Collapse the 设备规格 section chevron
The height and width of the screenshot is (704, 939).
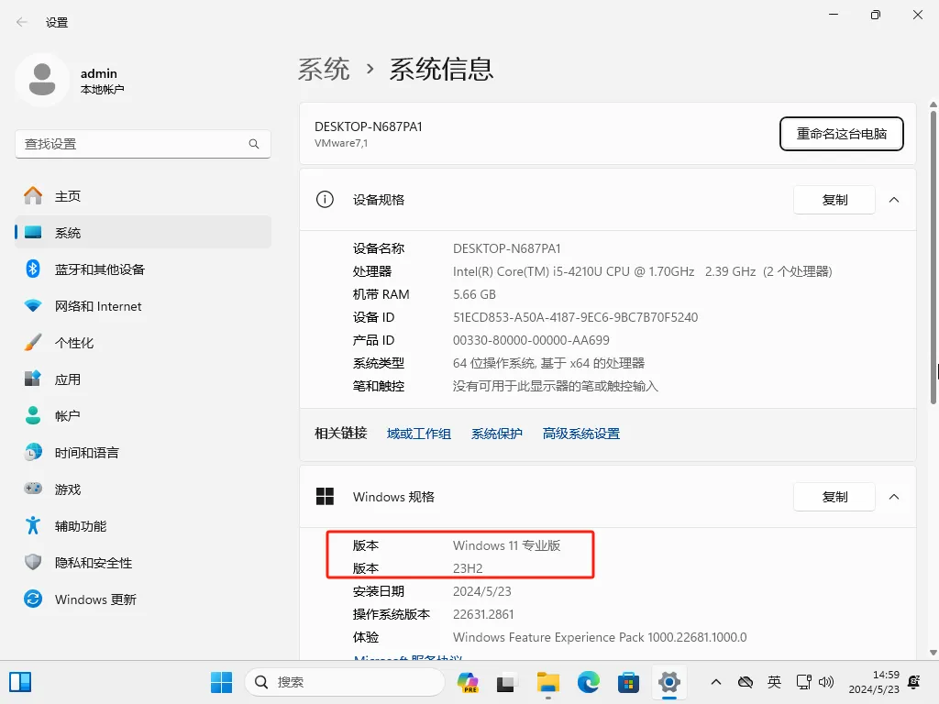click(x=894, y=200)
